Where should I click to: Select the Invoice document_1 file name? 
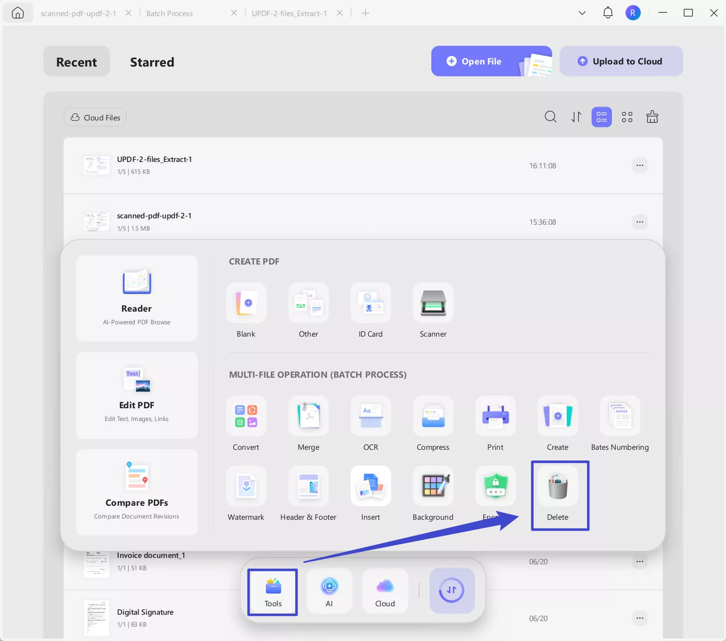coord(151,555)
